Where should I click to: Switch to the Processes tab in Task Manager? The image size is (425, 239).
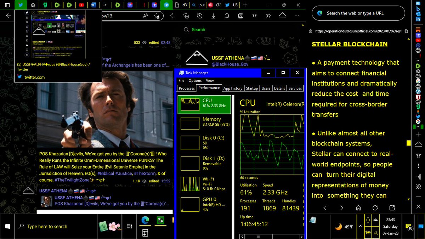point(187,88)
